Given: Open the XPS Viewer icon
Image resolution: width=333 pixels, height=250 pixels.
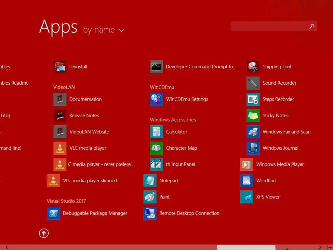Looking at the screenshot, I should point(246,197).
